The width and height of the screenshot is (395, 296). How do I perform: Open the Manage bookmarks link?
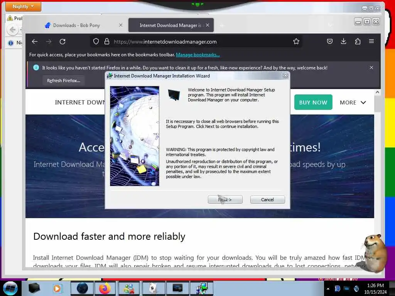(198, 55)
